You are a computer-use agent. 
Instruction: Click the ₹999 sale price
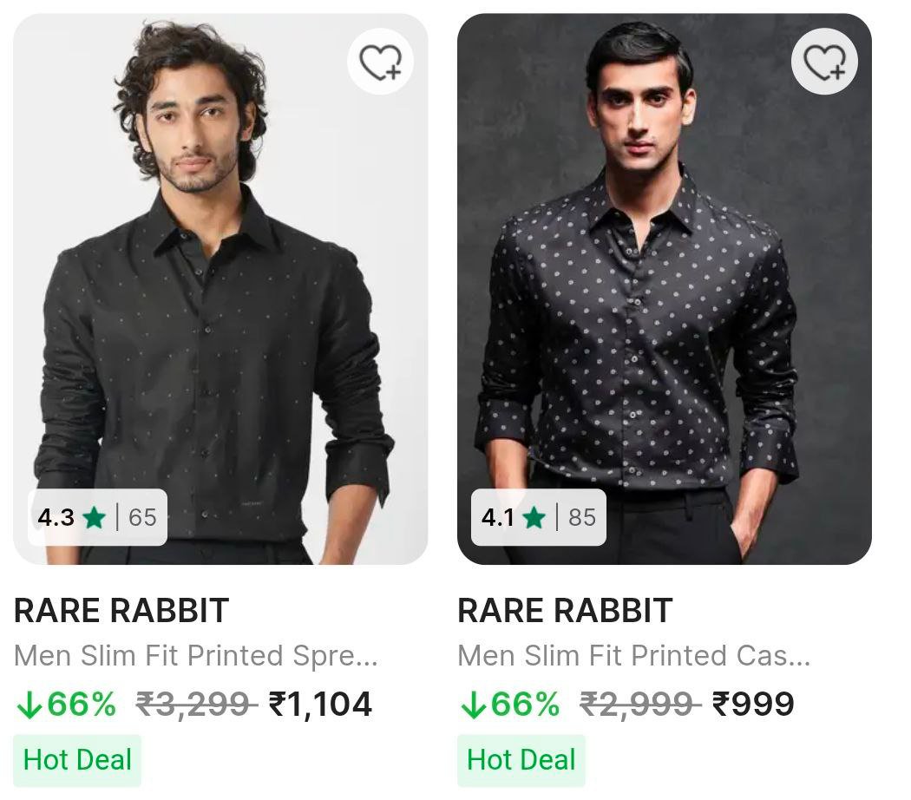(753, 705)
